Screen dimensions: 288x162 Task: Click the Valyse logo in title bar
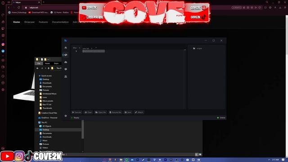click(66, 40)
